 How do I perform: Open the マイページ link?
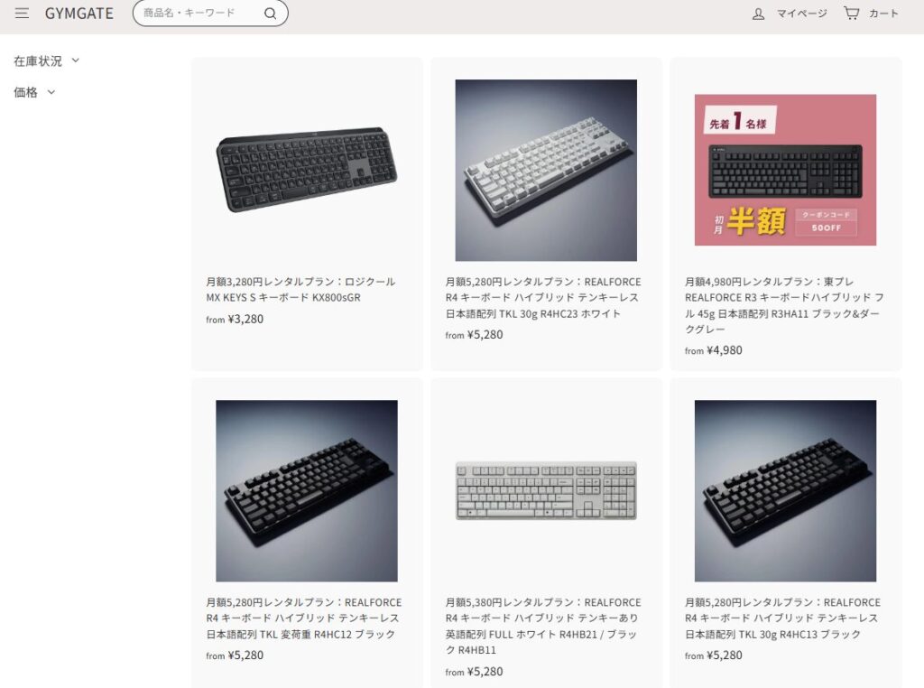(801, 13)
